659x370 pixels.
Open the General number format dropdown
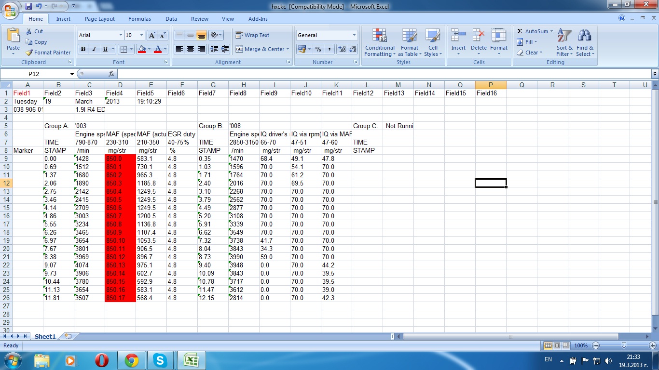pyautogui.click(x=354, y=35)
